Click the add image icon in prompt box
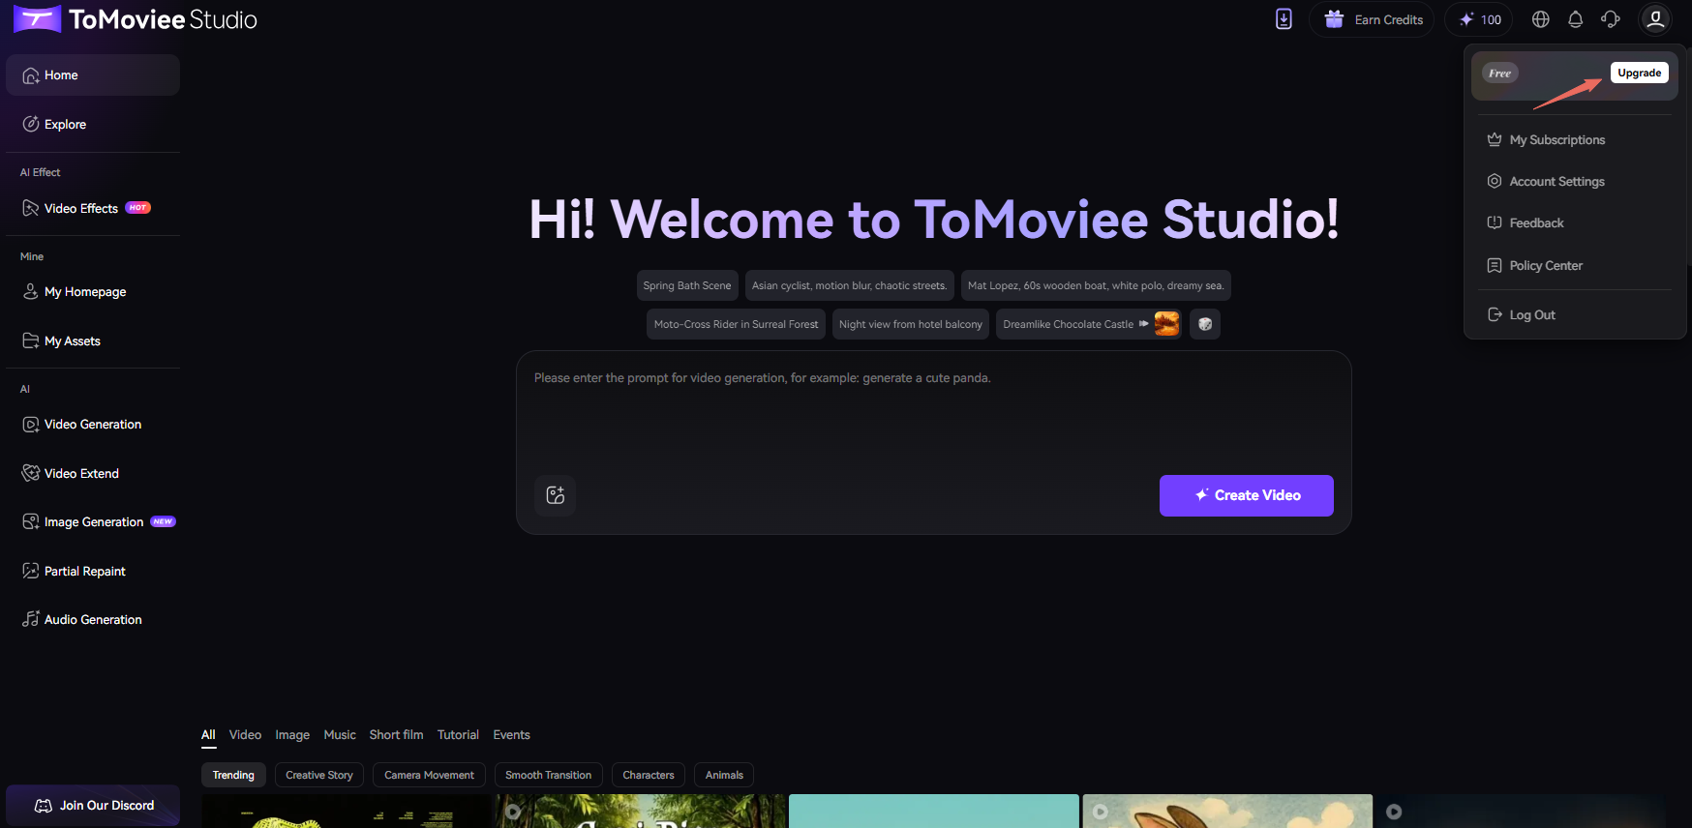Viewport: 1692px width, 828px height. [x=556, y=495]
